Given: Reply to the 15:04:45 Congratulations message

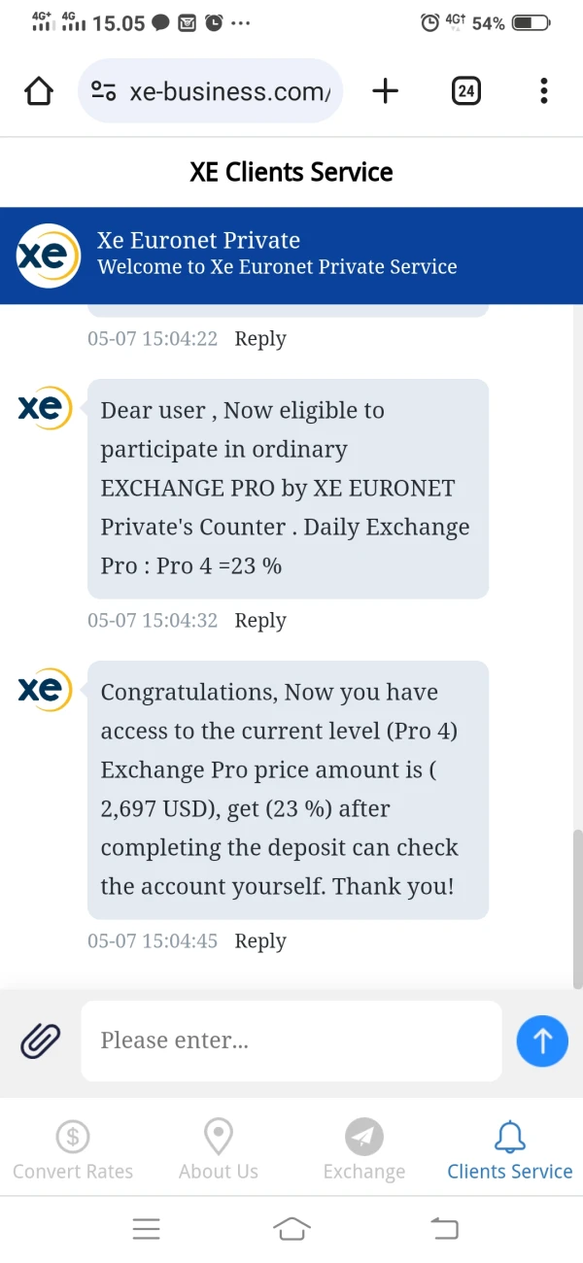Looking at the screenshot, I should (x=260, y=941).
